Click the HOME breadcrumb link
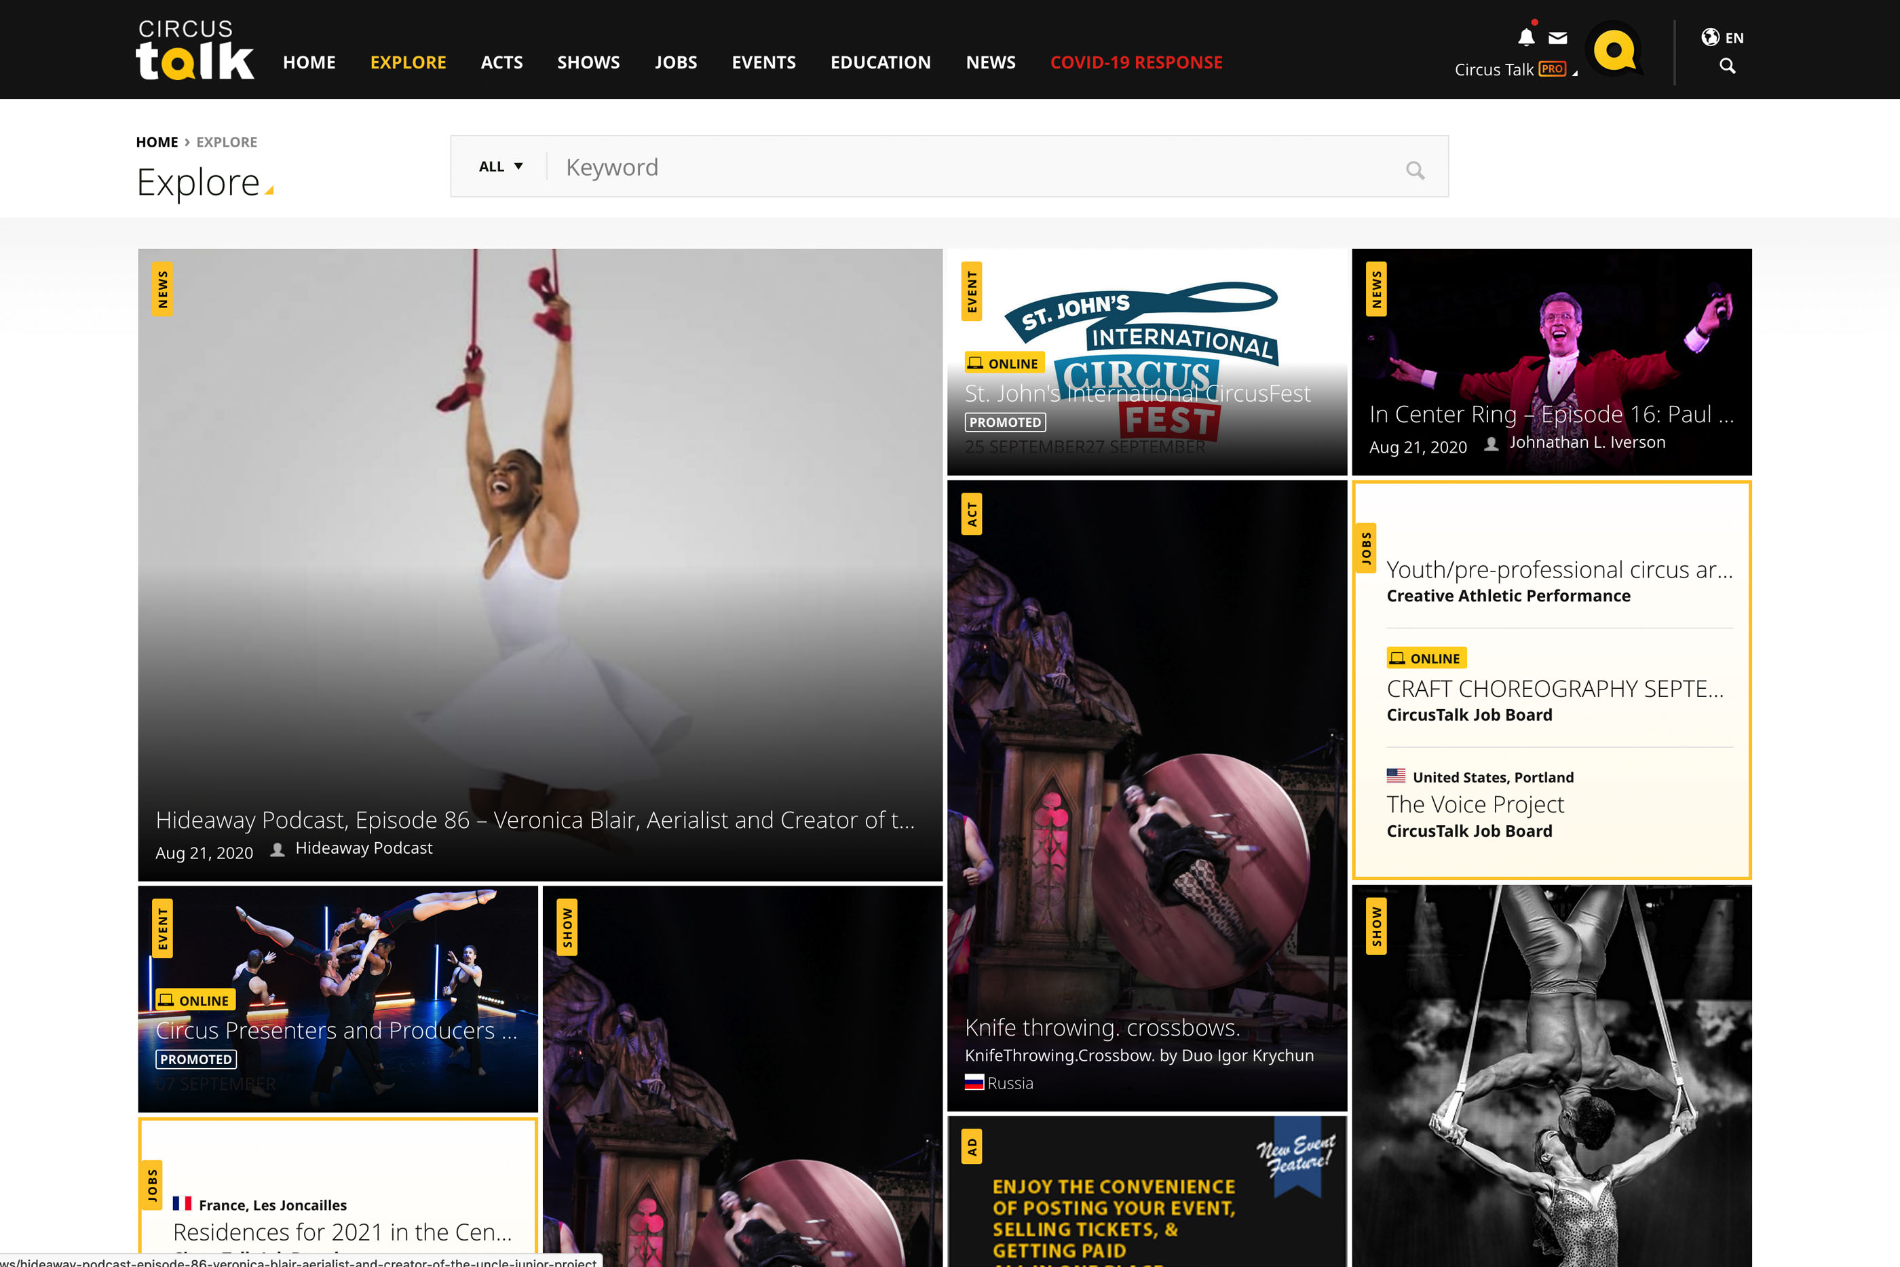This screenshot has height=1267, width=1900. [157, 141]
